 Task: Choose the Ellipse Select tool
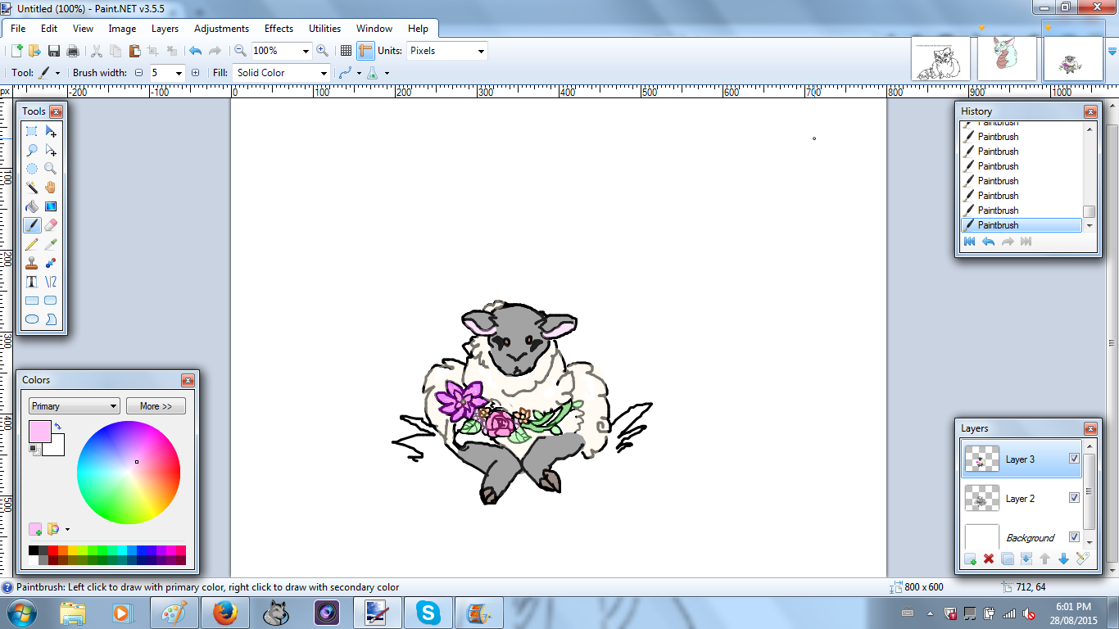pyautogui.click(x=32, y=169)
